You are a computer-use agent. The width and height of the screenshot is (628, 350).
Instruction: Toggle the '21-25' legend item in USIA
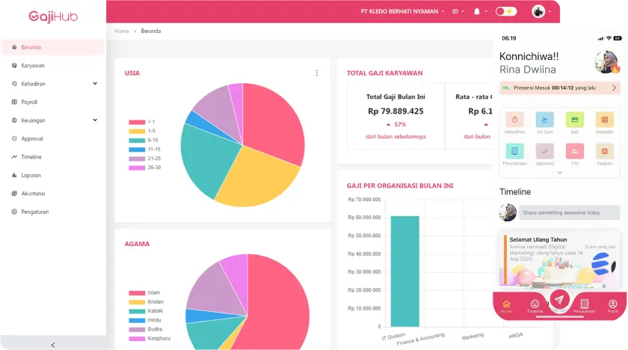coord(144,159)
